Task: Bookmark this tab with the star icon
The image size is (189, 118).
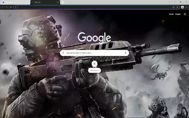Action: (x=177, y=7)
